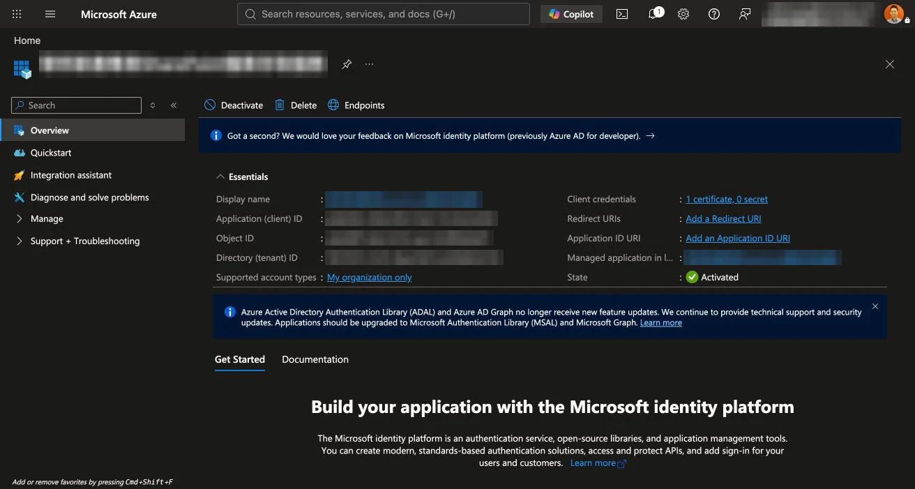
Task: Click the user account avatar
Action: 894,13
